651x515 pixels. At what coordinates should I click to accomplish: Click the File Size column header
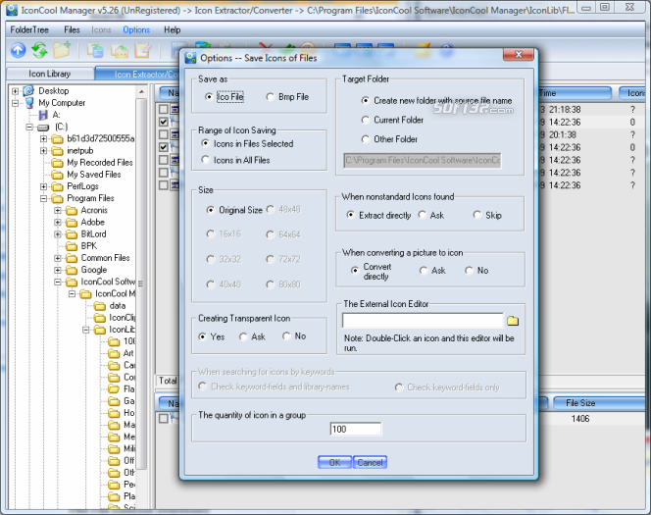[598, 403]
